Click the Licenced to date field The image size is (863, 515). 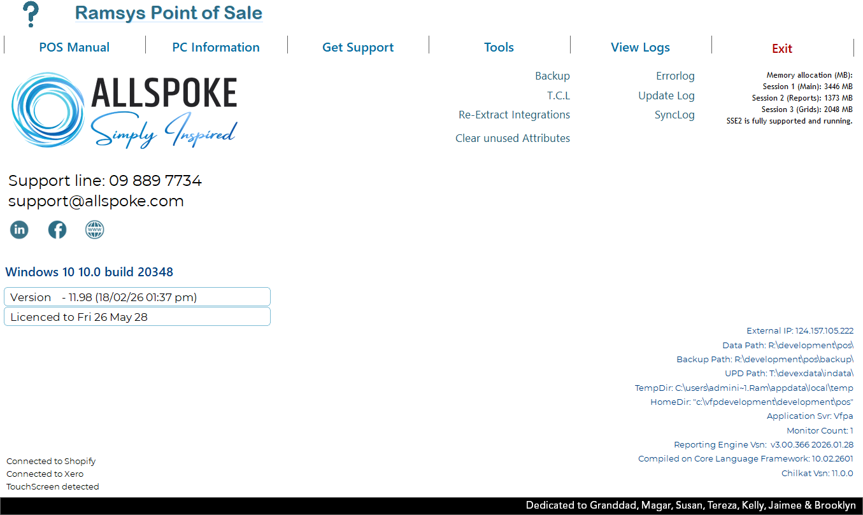(137, 316)
